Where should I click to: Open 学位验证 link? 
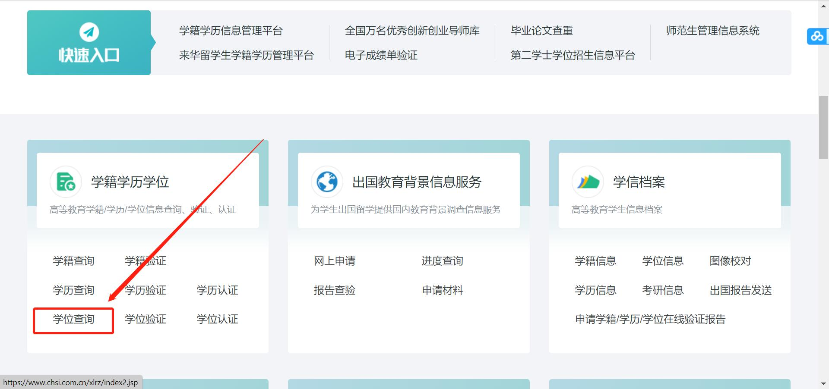pyautogui.click(x=146, y=320)
